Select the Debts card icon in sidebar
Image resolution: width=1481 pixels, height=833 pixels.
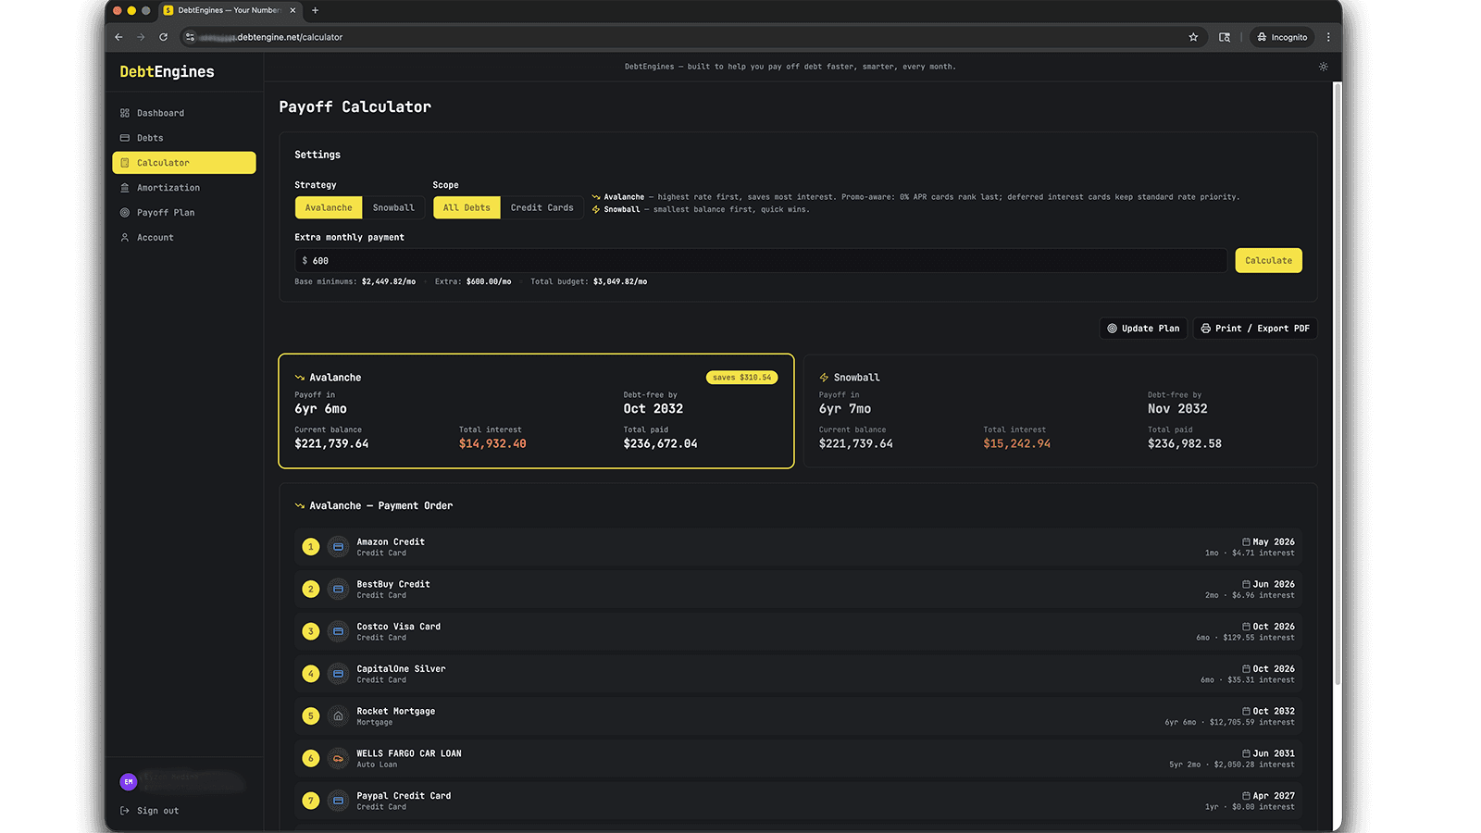pos(126,137)
